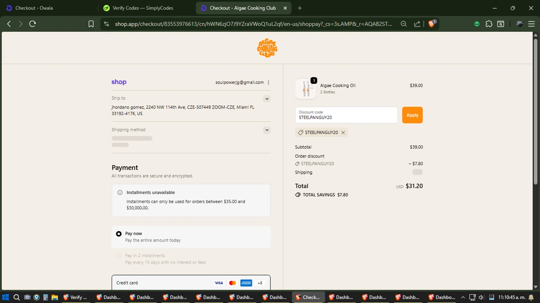Show the +5 additional card types
The width and height of the screenshot is (540, 303).
point(260,283)
